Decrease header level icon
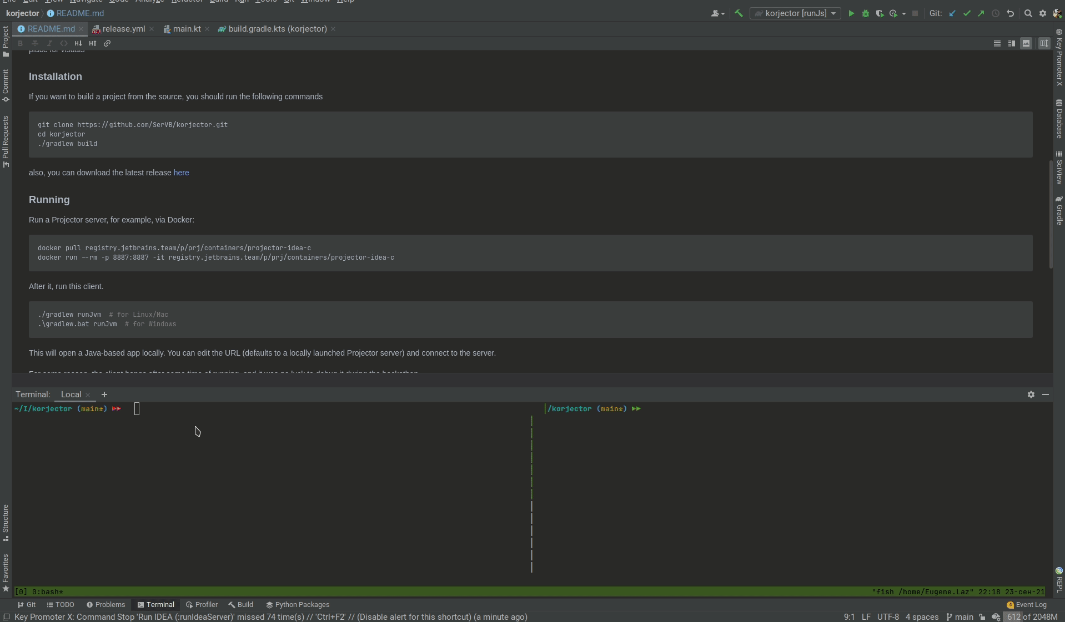Screen dimensions: 1065x622 click(78, 43)
